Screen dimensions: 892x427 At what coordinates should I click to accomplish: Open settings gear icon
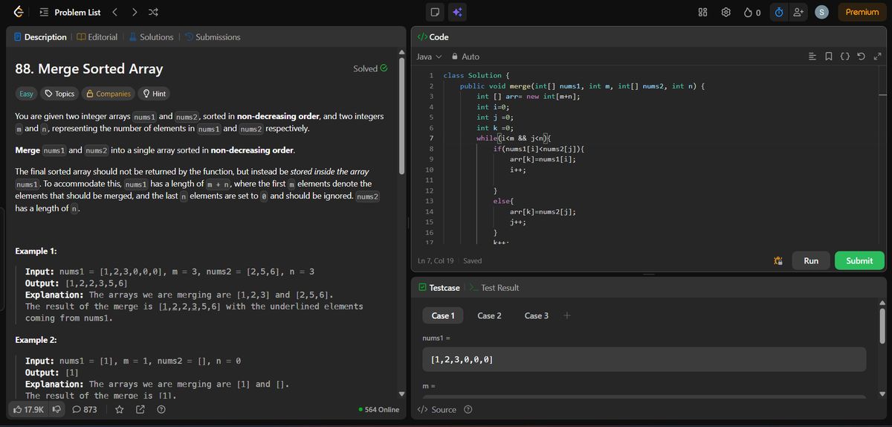tap(727, 12)
